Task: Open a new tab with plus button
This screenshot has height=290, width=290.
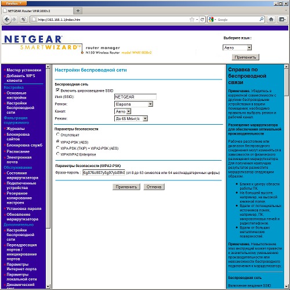Action: pos(78,11)
